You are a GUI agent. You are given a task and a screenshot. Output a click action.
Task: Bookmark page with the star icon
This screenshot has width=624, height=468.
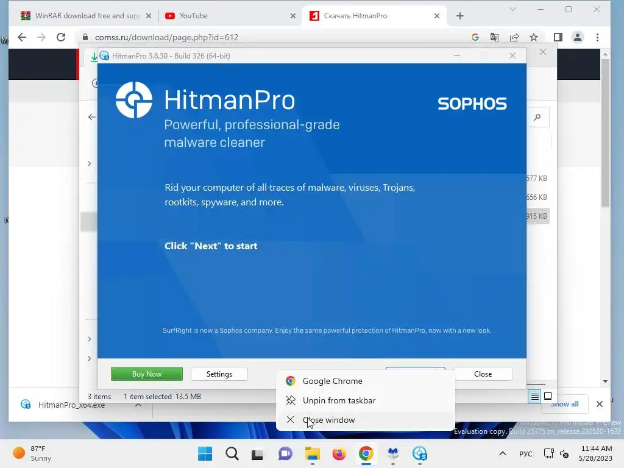point(534,37)
